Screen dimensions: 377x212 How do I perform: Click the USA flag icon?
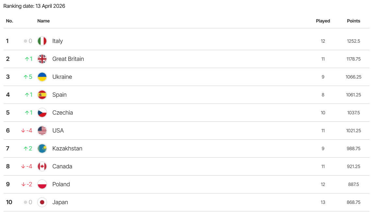(x=42, y=131)
